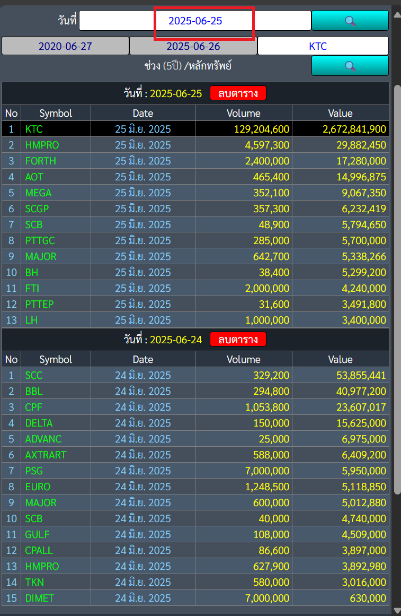
Task: Select SCB symbol in 25 June table
Action: click(34, 224)
